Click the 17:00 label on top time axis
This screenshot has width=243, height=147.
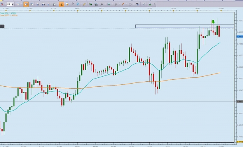pos(149,9)
